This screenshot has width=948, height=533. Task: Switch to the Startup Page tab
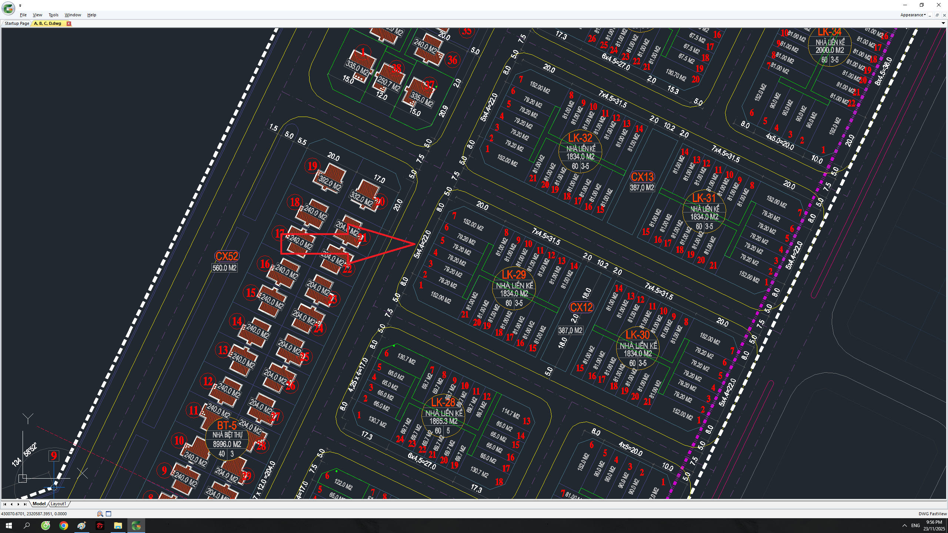(x=17, y=23)
